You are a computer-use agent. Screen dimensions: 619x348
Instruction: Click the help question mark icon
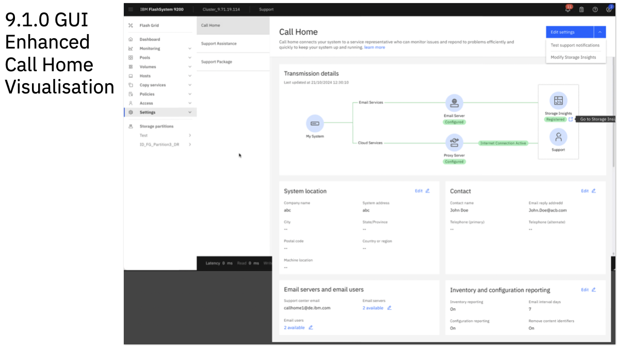point(595,9)
